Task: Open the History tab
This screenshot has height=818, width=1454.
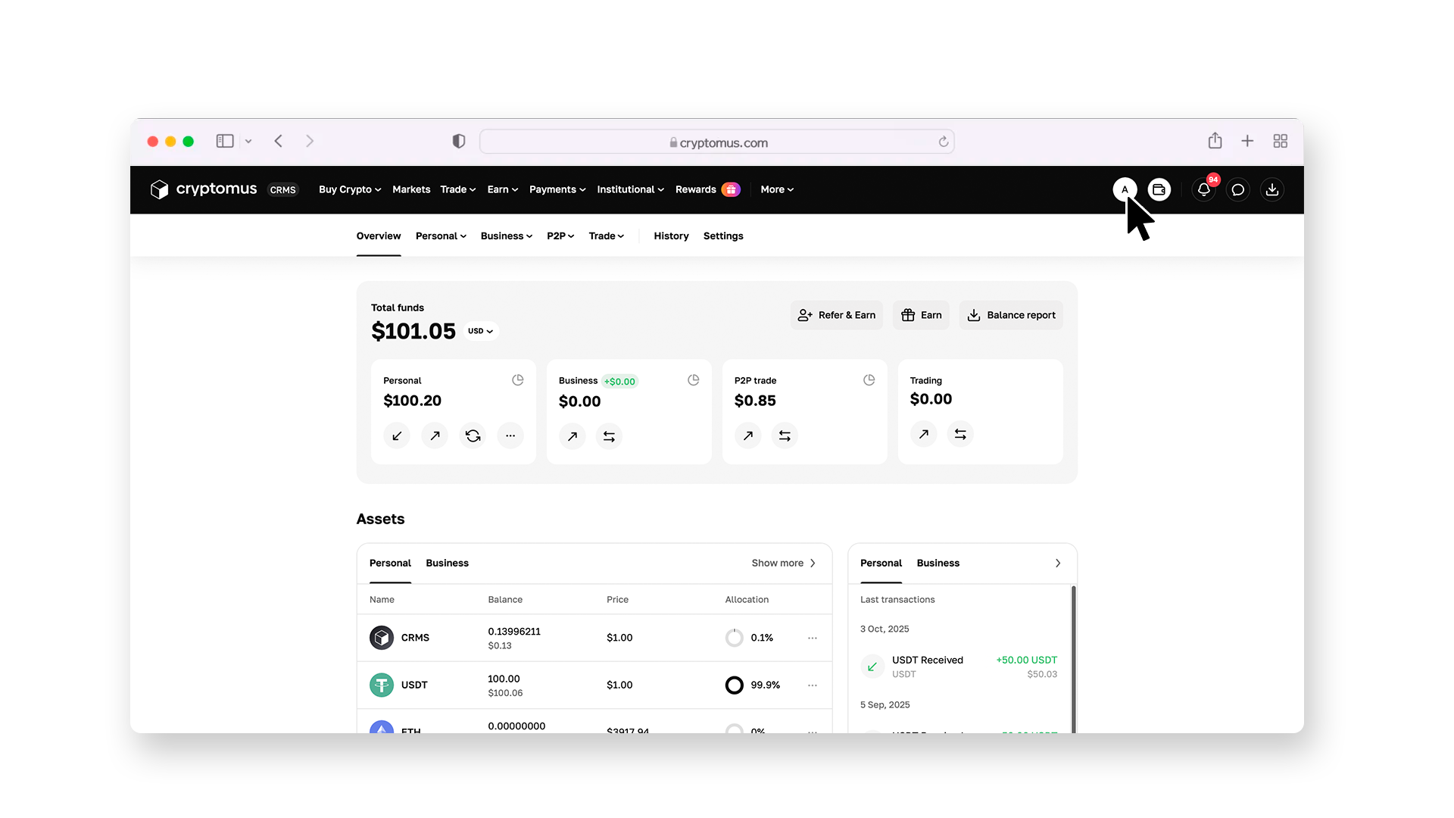Action: pyautogui.click(x=671, y=236)
